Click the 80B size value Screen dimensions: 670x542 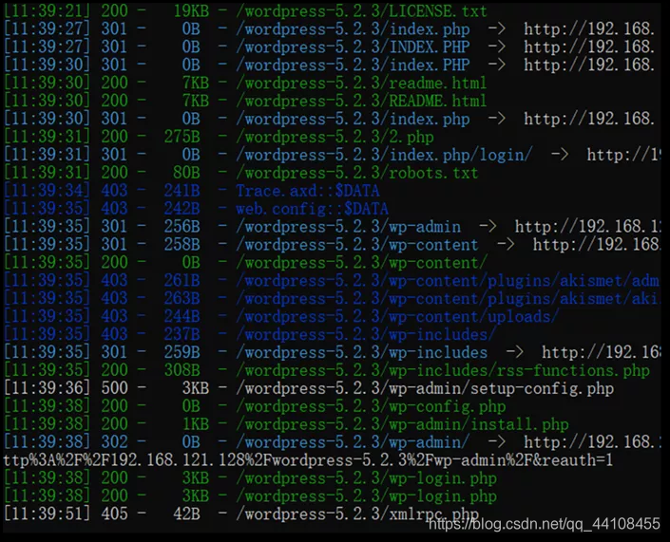click(x=186, y=173)
